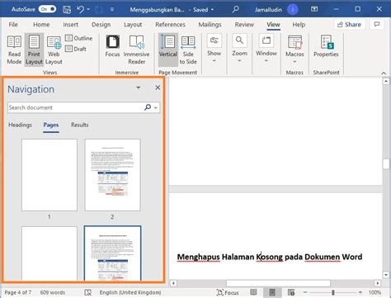Close the Navigation pane

tap(158, 88)
